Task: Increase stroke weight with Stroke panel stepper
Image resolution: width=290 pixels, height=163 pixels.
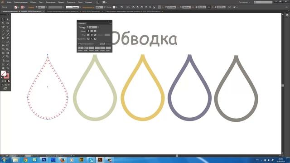Action: (87, 27)
